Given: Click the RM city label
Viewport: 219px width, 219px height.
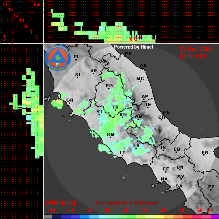Looking at the screenshot, I should tap(111, 134).
